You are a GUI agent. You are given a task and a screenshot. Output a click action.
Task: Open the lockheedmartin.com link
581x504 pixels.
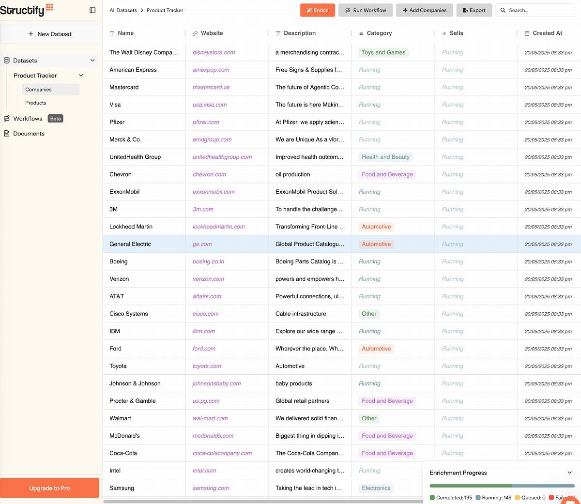click(x=219, y=227)
